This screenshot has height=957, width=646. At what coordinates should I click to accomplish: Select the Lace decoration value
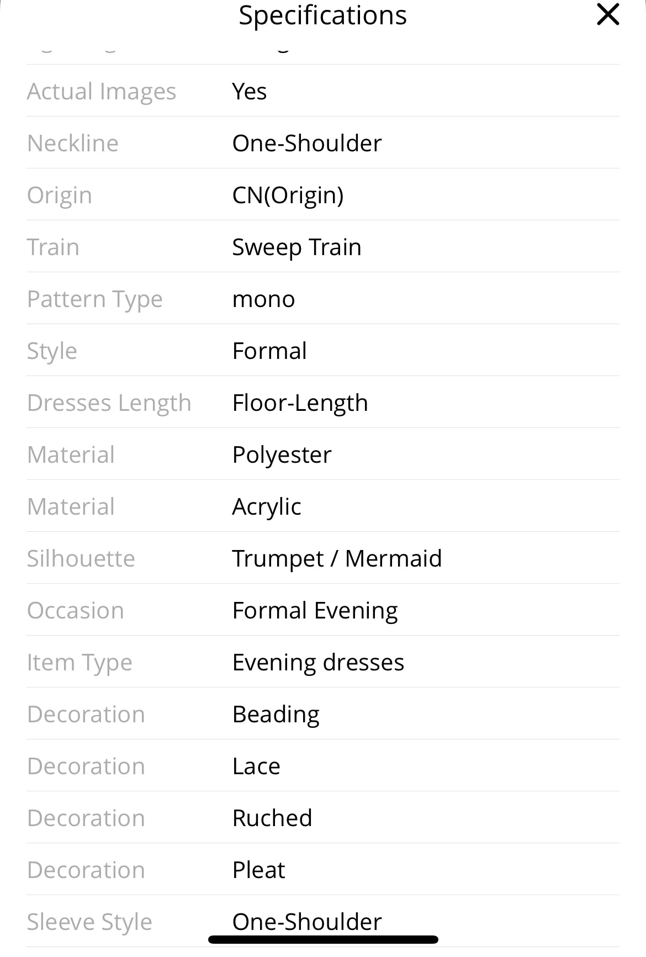[256, 766]
